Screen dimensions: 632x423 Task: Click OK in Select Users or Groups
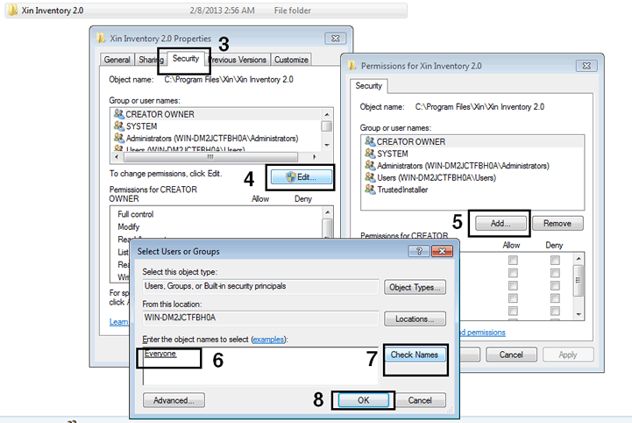click(364, 400)
